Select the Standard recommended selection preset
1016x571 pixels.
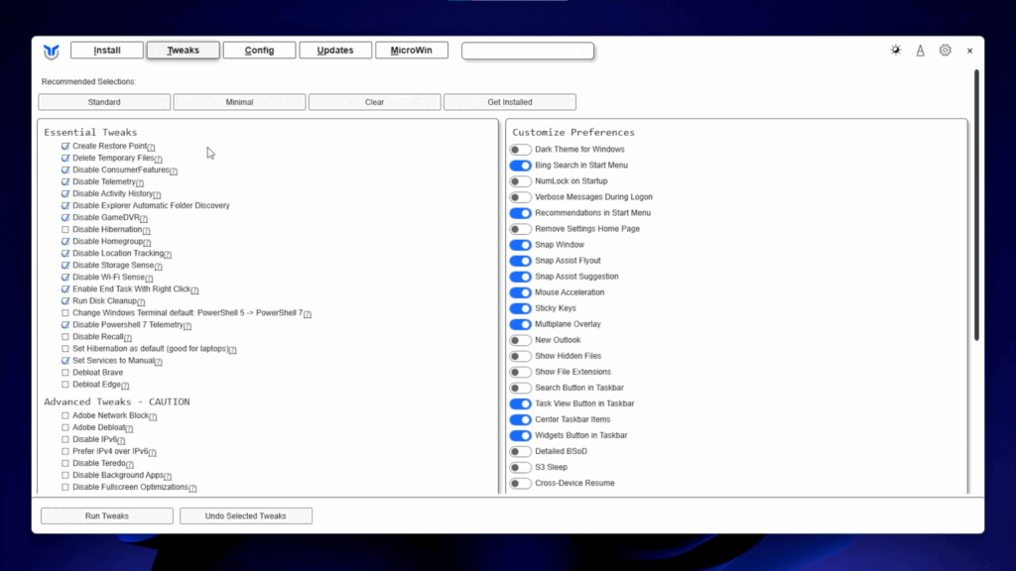(x=104, y=102)
